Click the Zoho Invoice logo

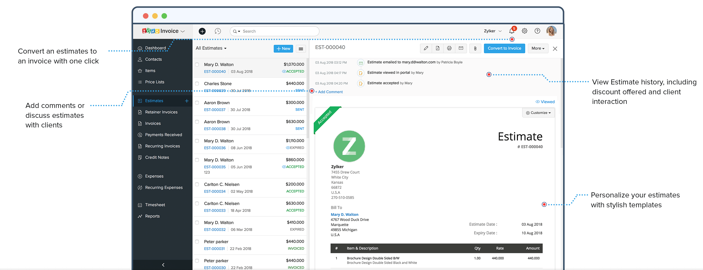coord(160,31)
